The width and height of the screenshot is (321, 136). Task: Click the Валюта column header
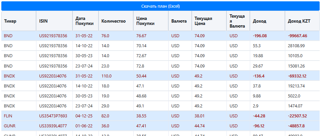[x=179, y=21]
